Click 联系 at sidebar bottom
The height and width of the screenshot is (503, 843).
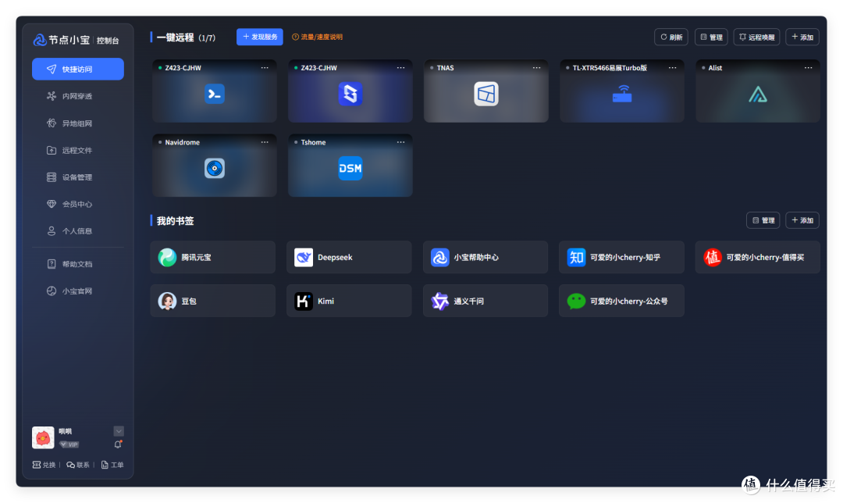(78, 465)
